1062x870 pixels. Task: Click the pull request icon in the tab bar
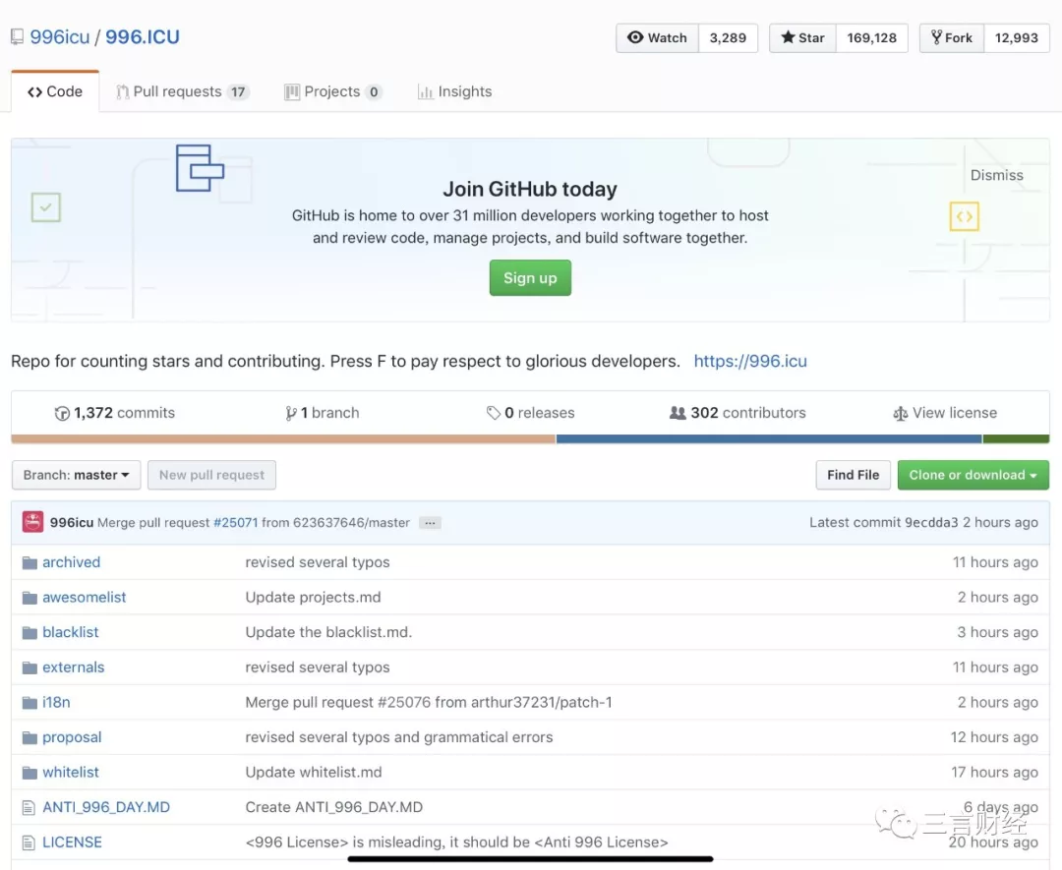123,92
